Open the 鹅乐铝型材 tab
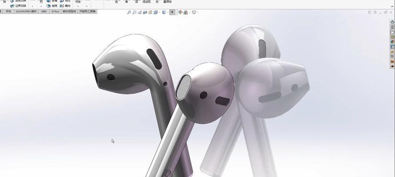Viewport: 395px width, 177px height. tap(69, 12)
